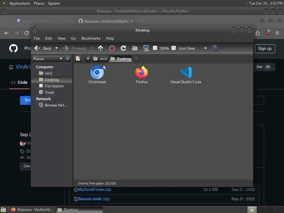Open the Icon View mode dropdown

coord(192,48)
